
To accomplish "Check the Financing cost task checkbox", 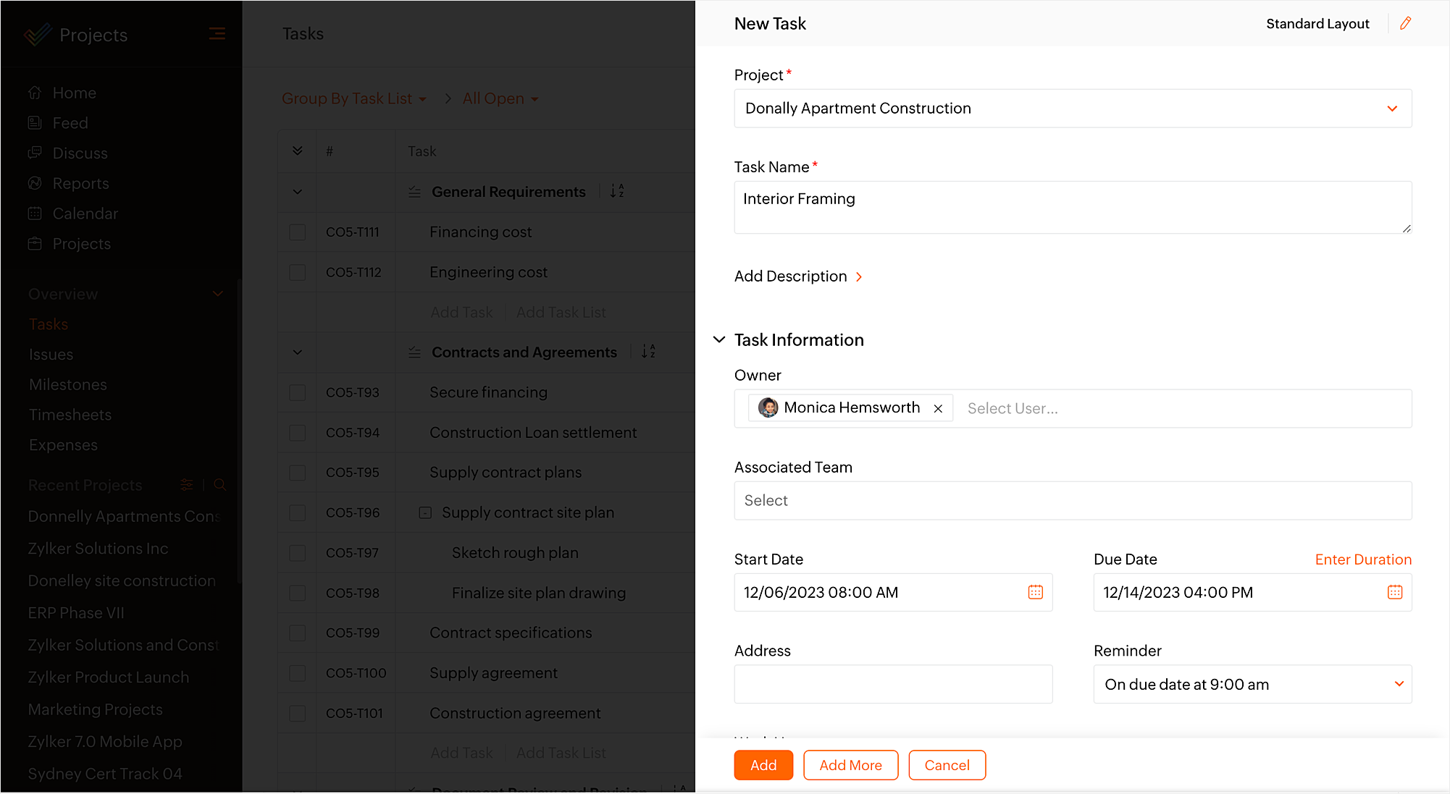I will (297, 232).
